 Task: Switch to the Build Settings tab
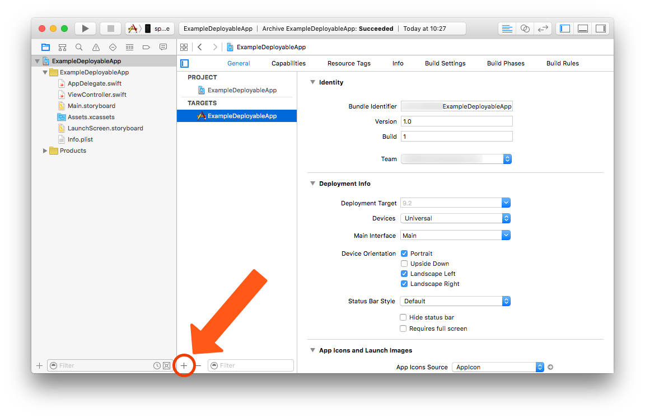445,63
